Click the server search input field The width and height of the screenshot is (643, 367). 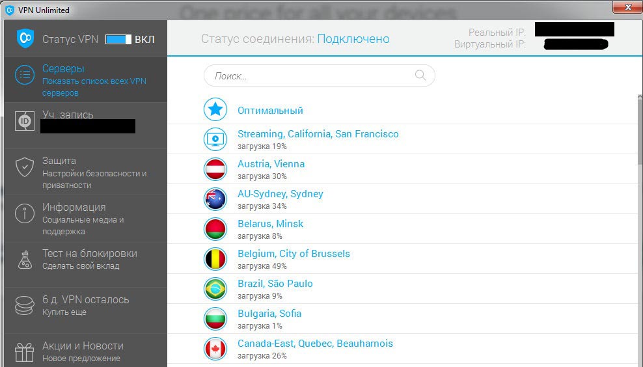[x=312, y=75]
